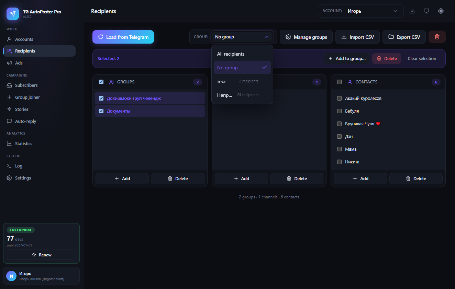Open the Log page

40,166
